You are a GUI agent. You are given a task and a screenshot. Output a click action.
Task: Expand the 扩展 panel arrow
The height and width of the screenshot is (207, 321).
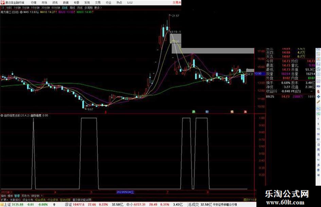[4, 200]
